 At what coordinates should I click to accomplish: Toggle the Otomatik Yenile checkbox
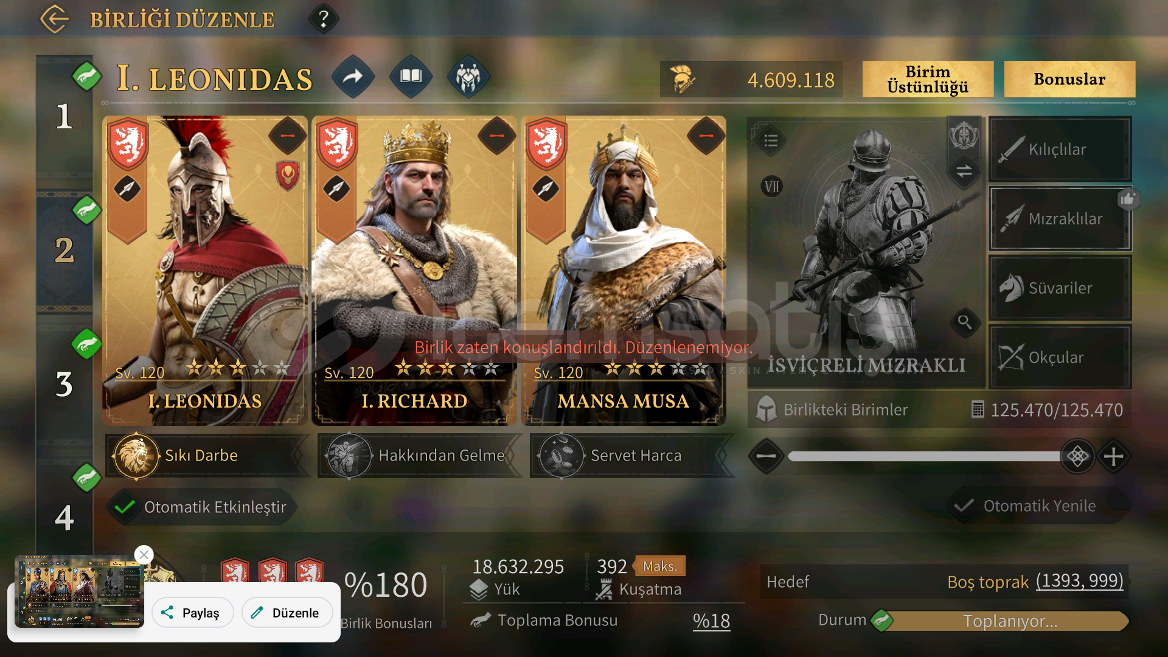click(963, 506)
